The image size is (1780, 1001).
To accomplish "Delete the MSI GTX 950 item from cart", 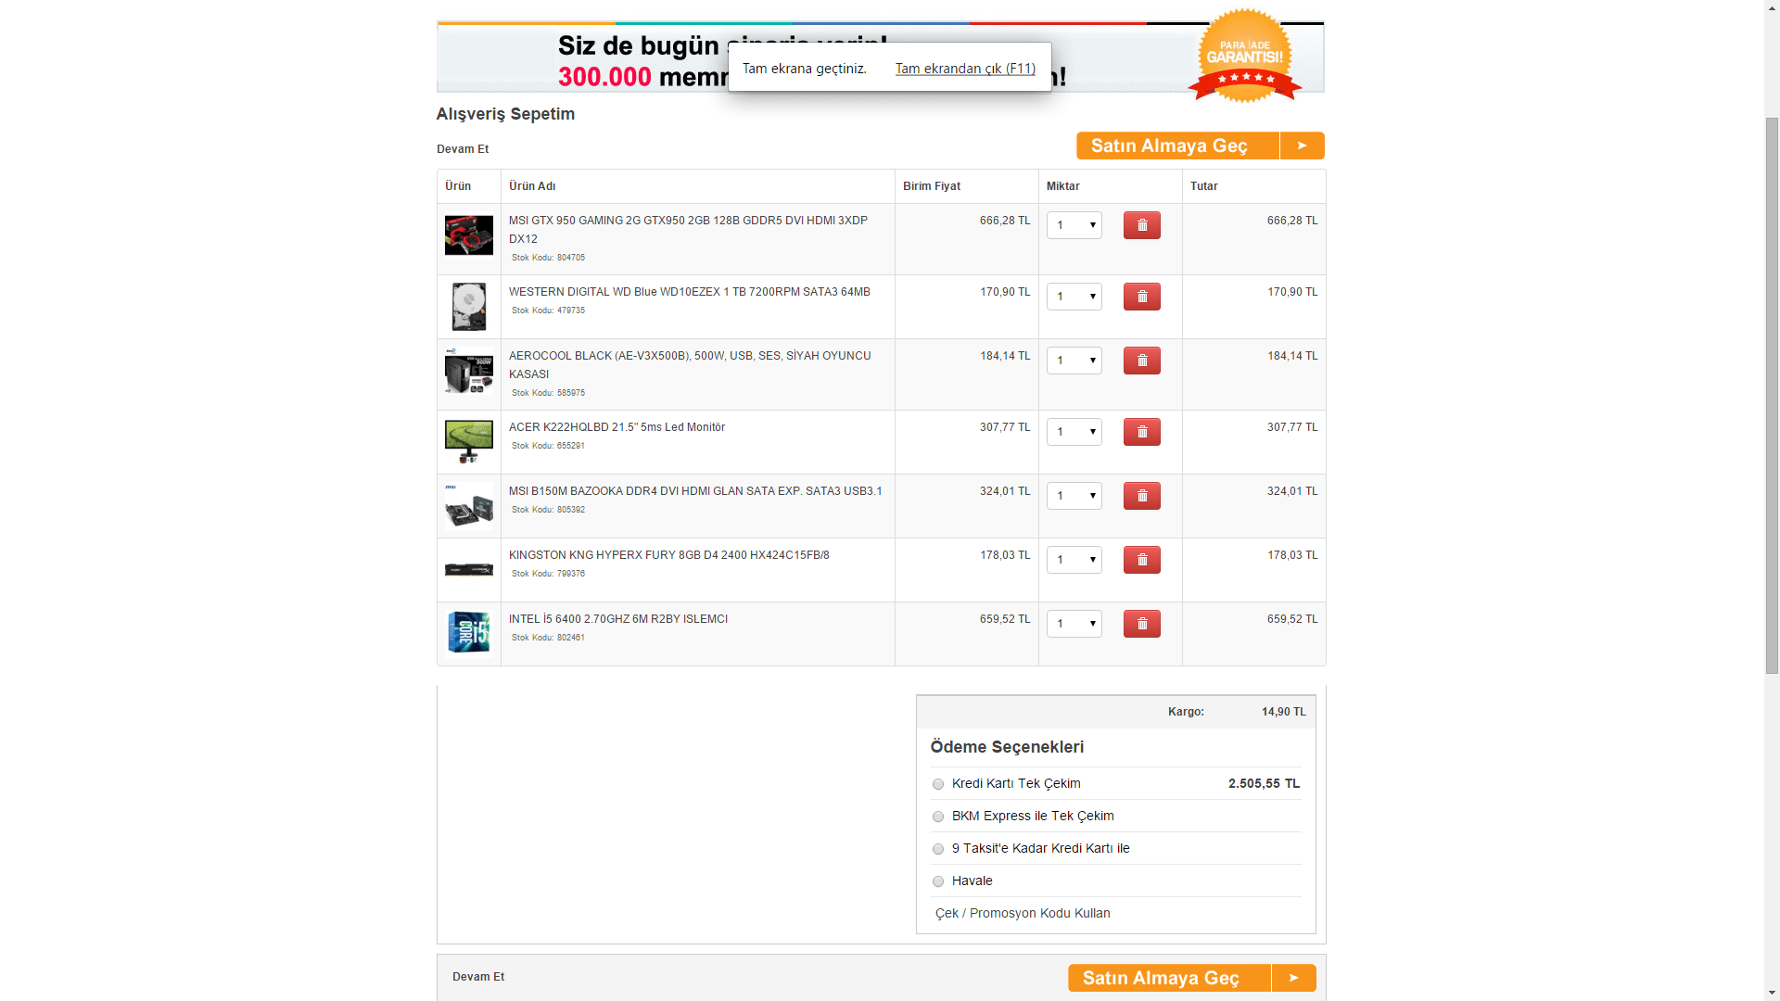I will [x=1141, y=225].
